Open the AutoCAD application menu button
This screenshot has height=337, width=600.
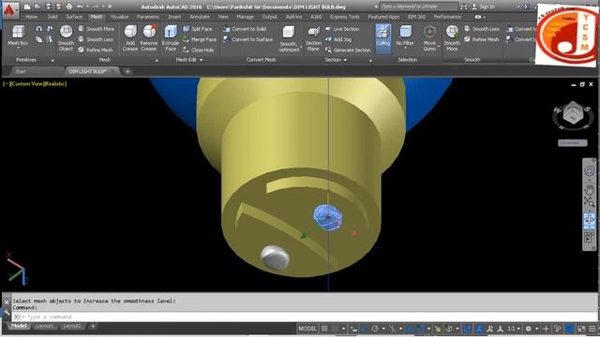9,9
